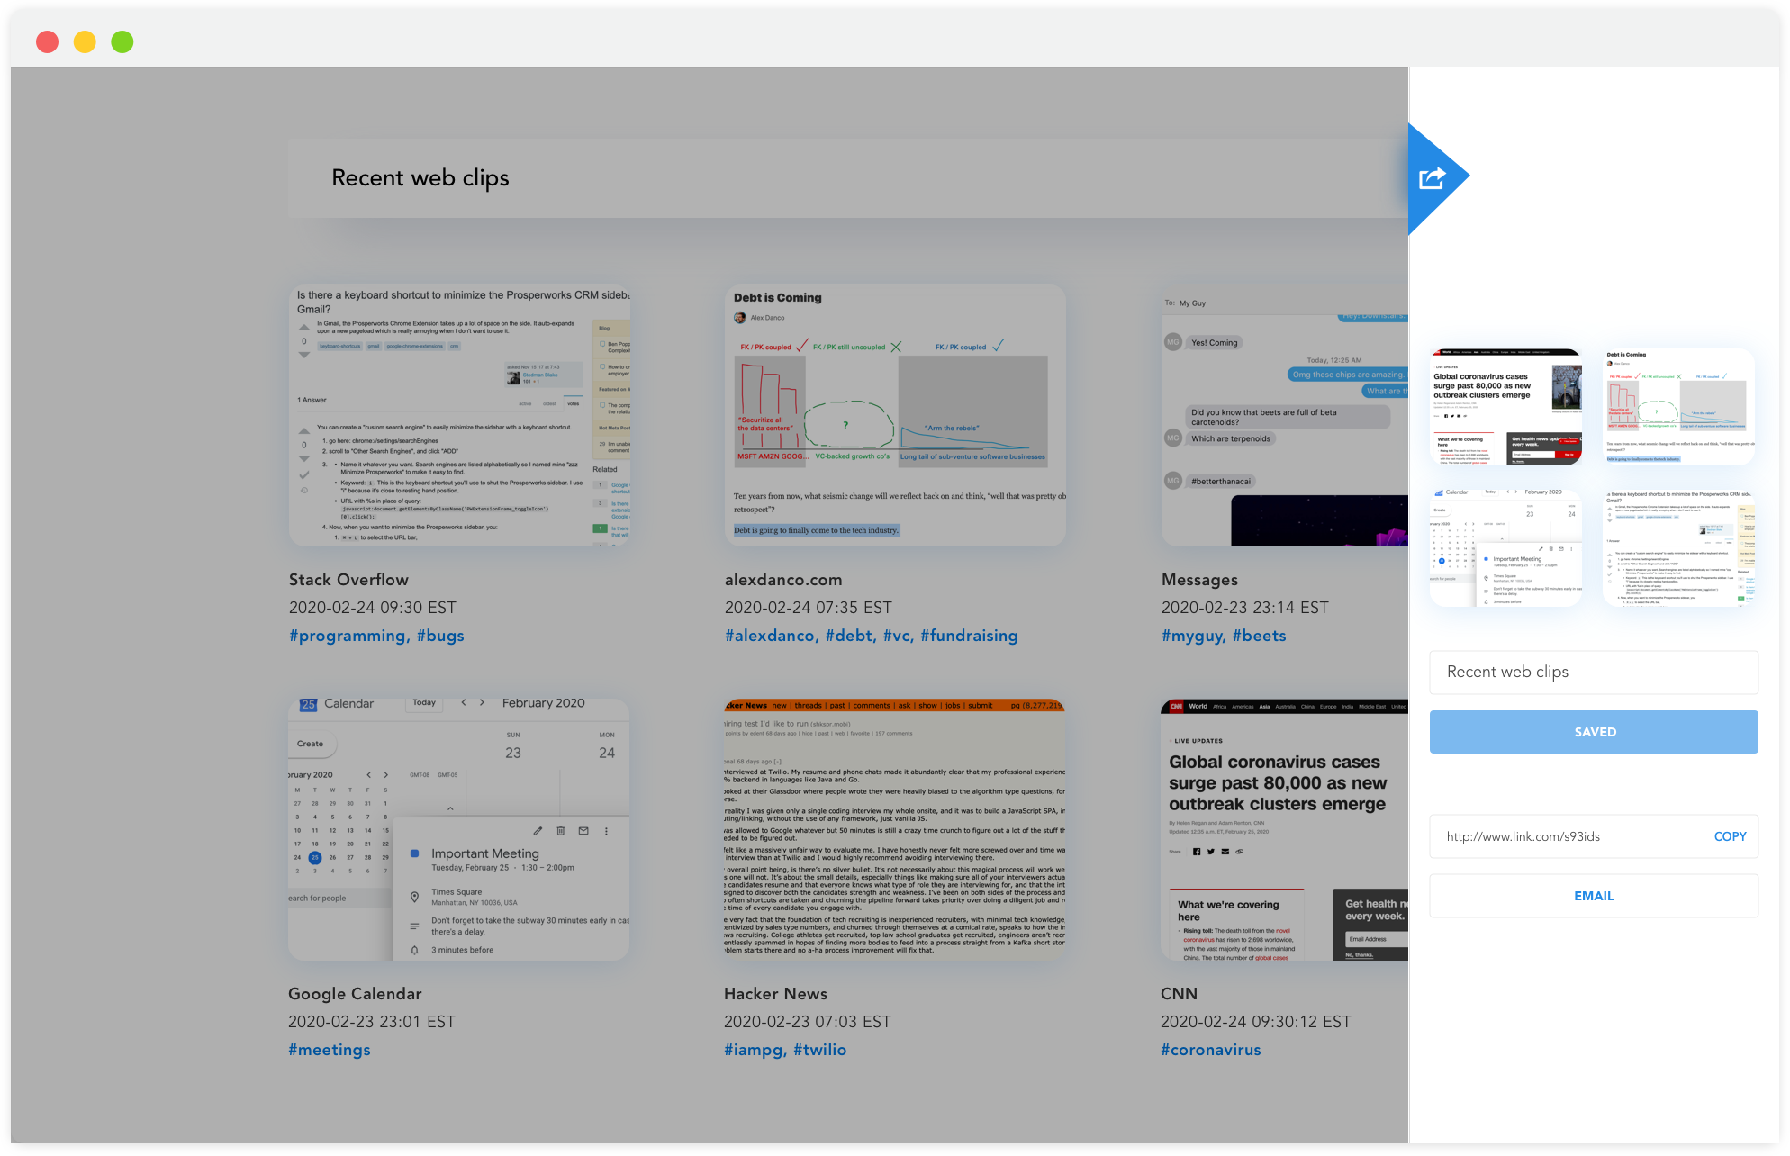This screenshot has width=1790, height=1156.
Task: Open the Messages clip thumbnail
Action: 1284,415
